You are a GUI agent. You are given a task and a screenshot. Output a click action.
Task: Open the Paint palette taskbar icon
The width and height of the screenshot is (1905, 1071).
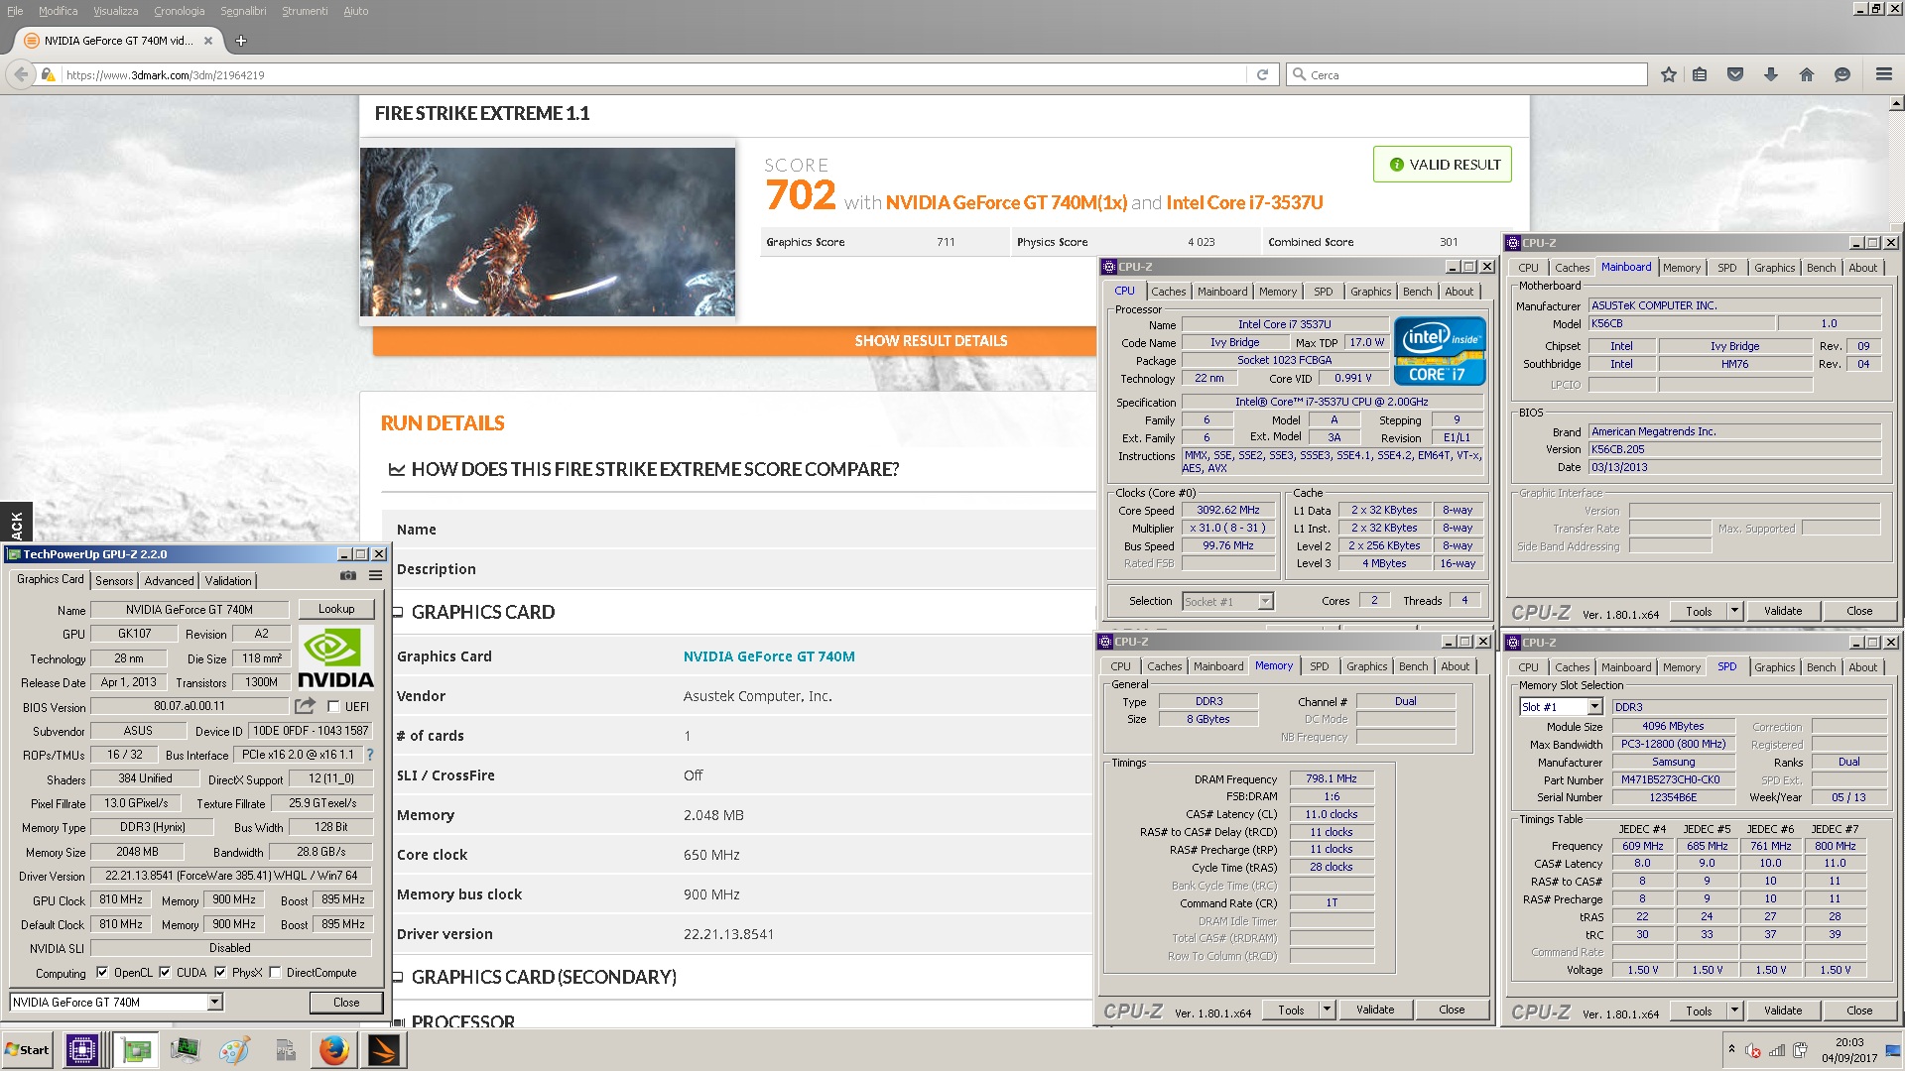point(234,1050)
